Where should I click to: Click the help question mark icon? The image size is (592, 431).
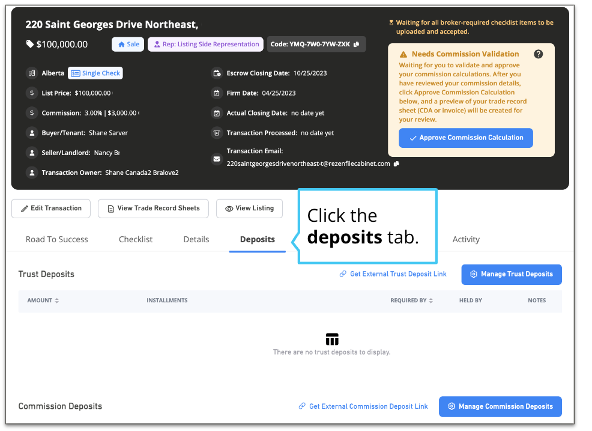(538, 54)
